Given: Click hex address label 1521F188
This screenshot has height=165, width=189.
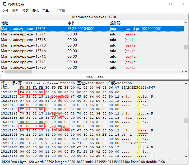Looking at the screenshot, I should coord(9,130).
